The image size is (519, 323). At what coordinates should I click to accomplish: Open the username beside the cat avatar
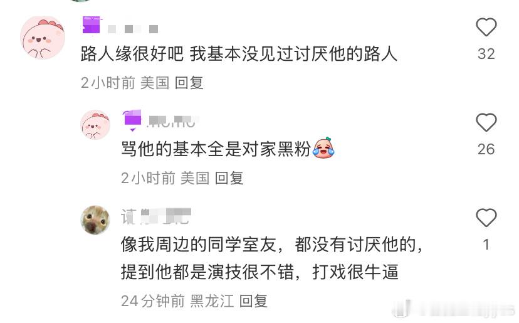point(156,216)
